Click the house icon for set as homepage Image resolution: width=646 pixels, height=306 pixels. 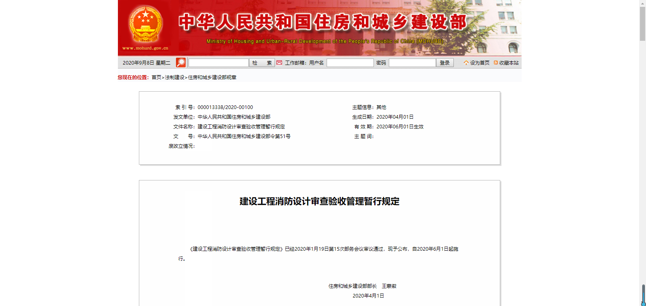(x=466, y=63)
